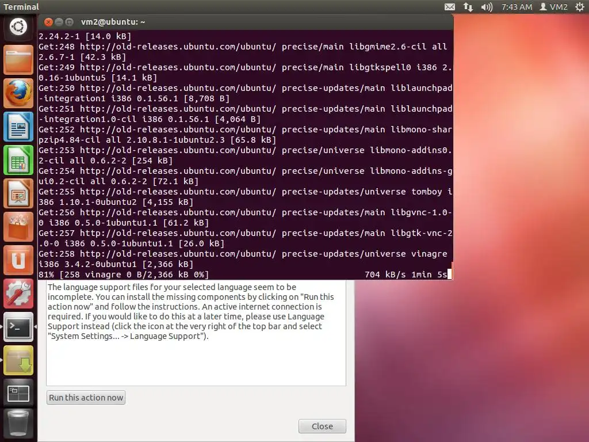Open the Update Manager package icon
The height and width of the screenshot is (442, 589).
tap(18, 361)
